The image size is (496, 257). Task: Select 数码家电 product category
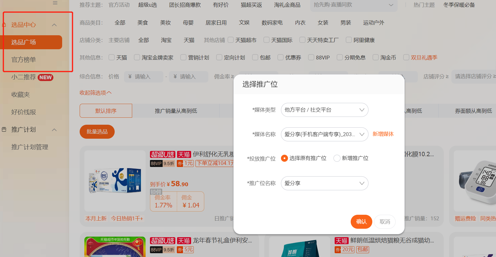(272, 23)
